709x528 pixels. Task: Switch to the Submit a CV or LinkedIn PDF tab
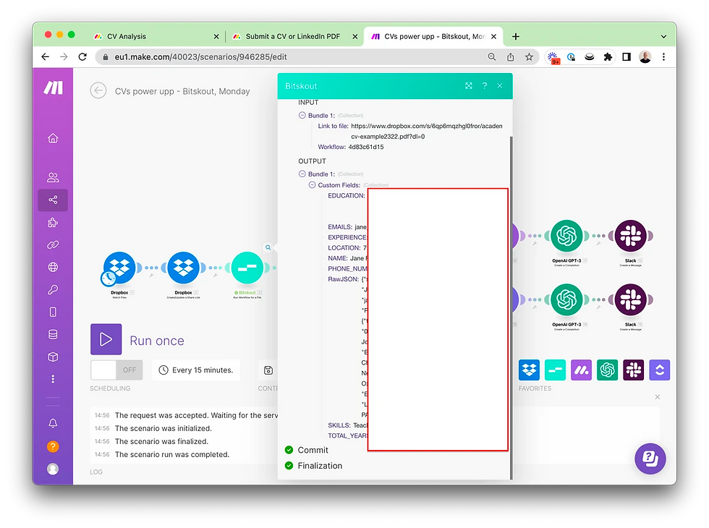tap(294, 37)
